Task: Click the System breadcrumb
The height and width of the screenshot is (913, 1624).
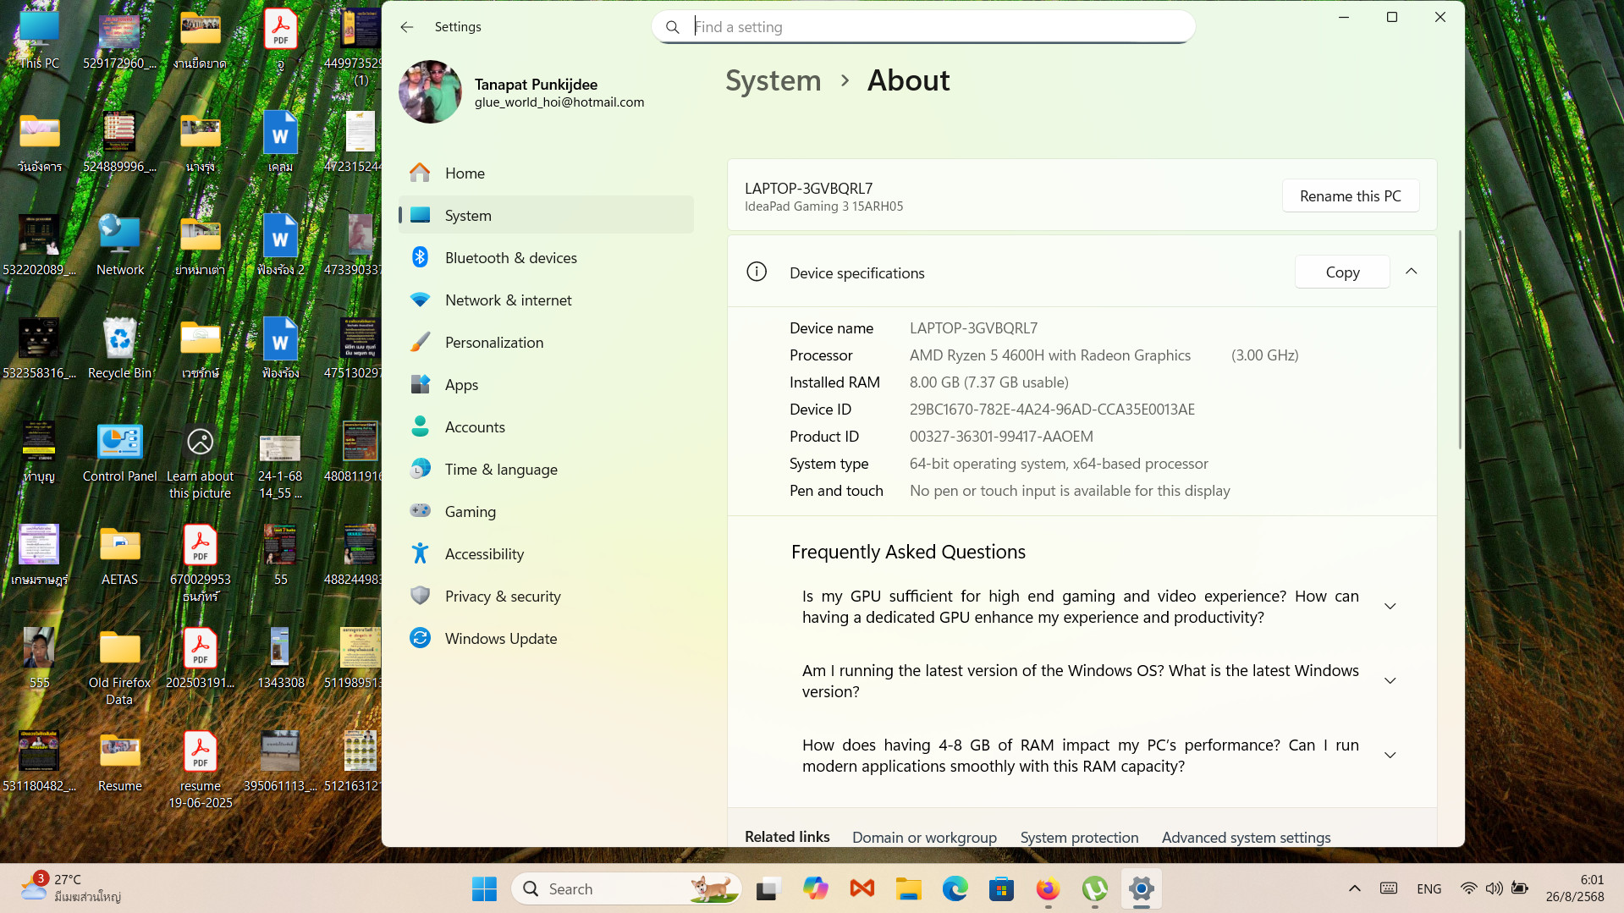Action: point(773,81)
